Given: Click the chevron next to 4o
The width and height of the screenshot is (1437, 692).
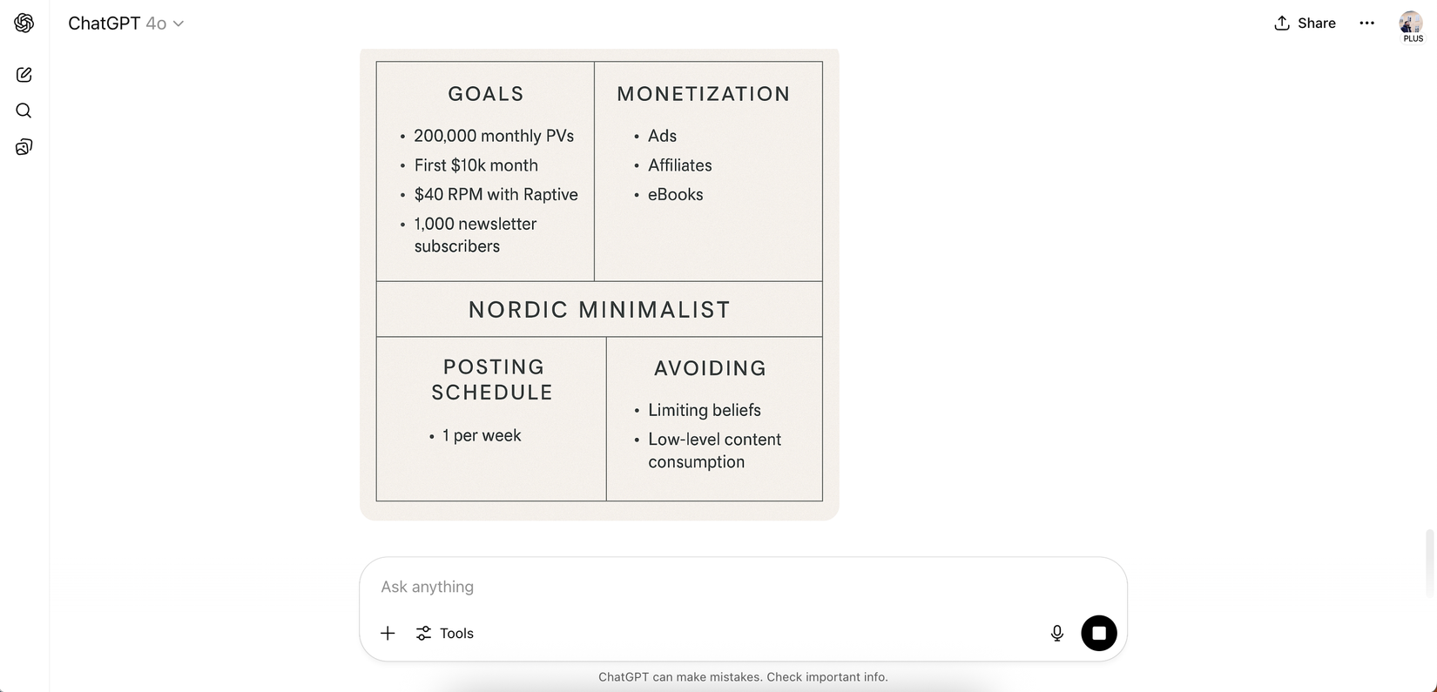Looking at the screenshot, I should [x=179, y=24].
